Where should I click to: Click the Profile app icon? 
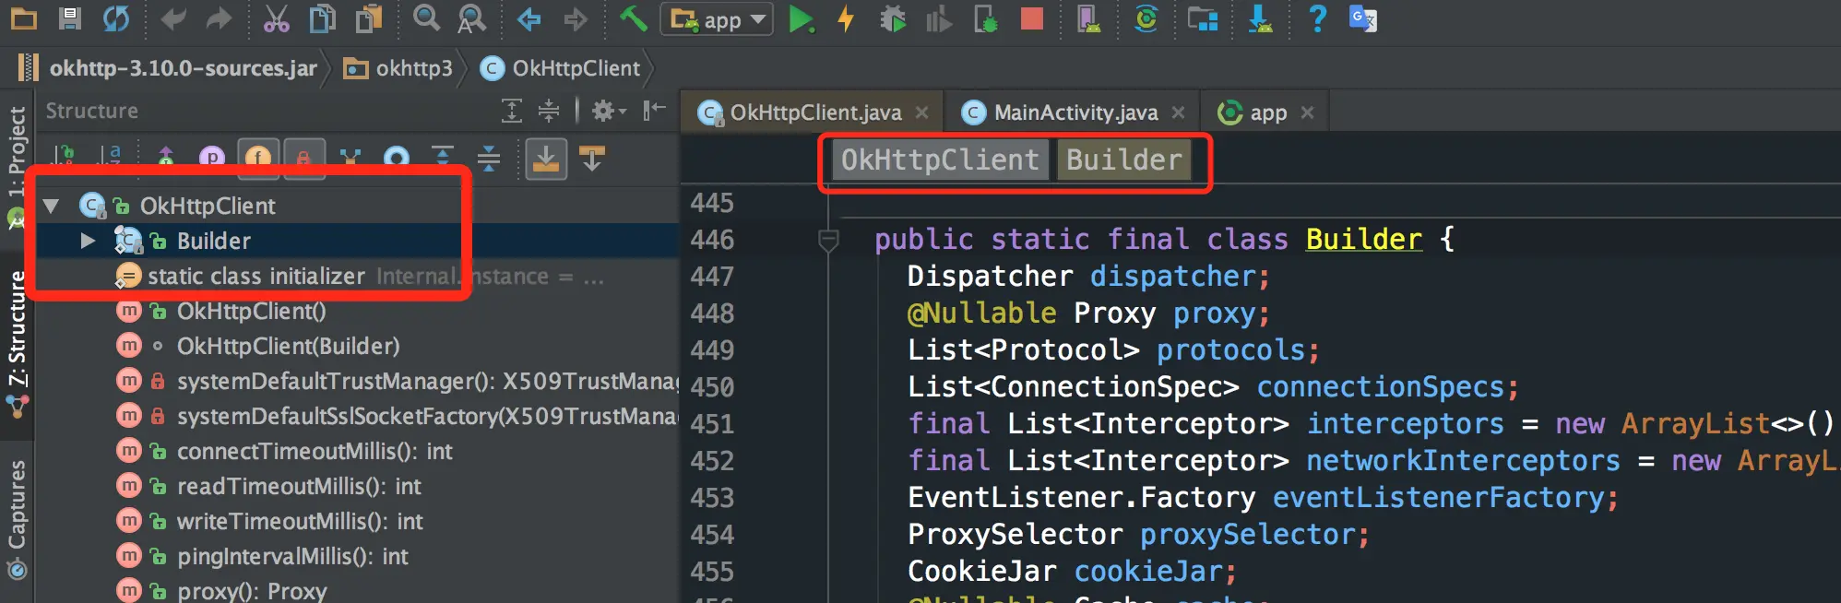938,18
